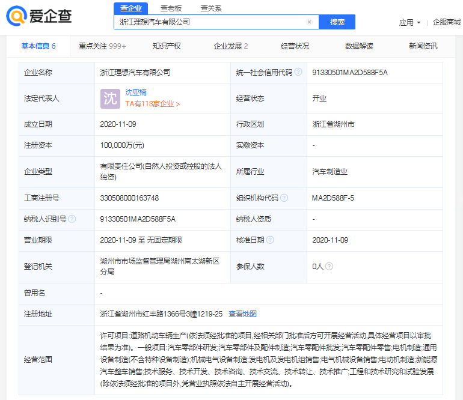The width and height of the screenshot is (463, 400).
Task: Select the 汽车制造业 industry value
Action: pyautogui.click(x=330, y=172)
